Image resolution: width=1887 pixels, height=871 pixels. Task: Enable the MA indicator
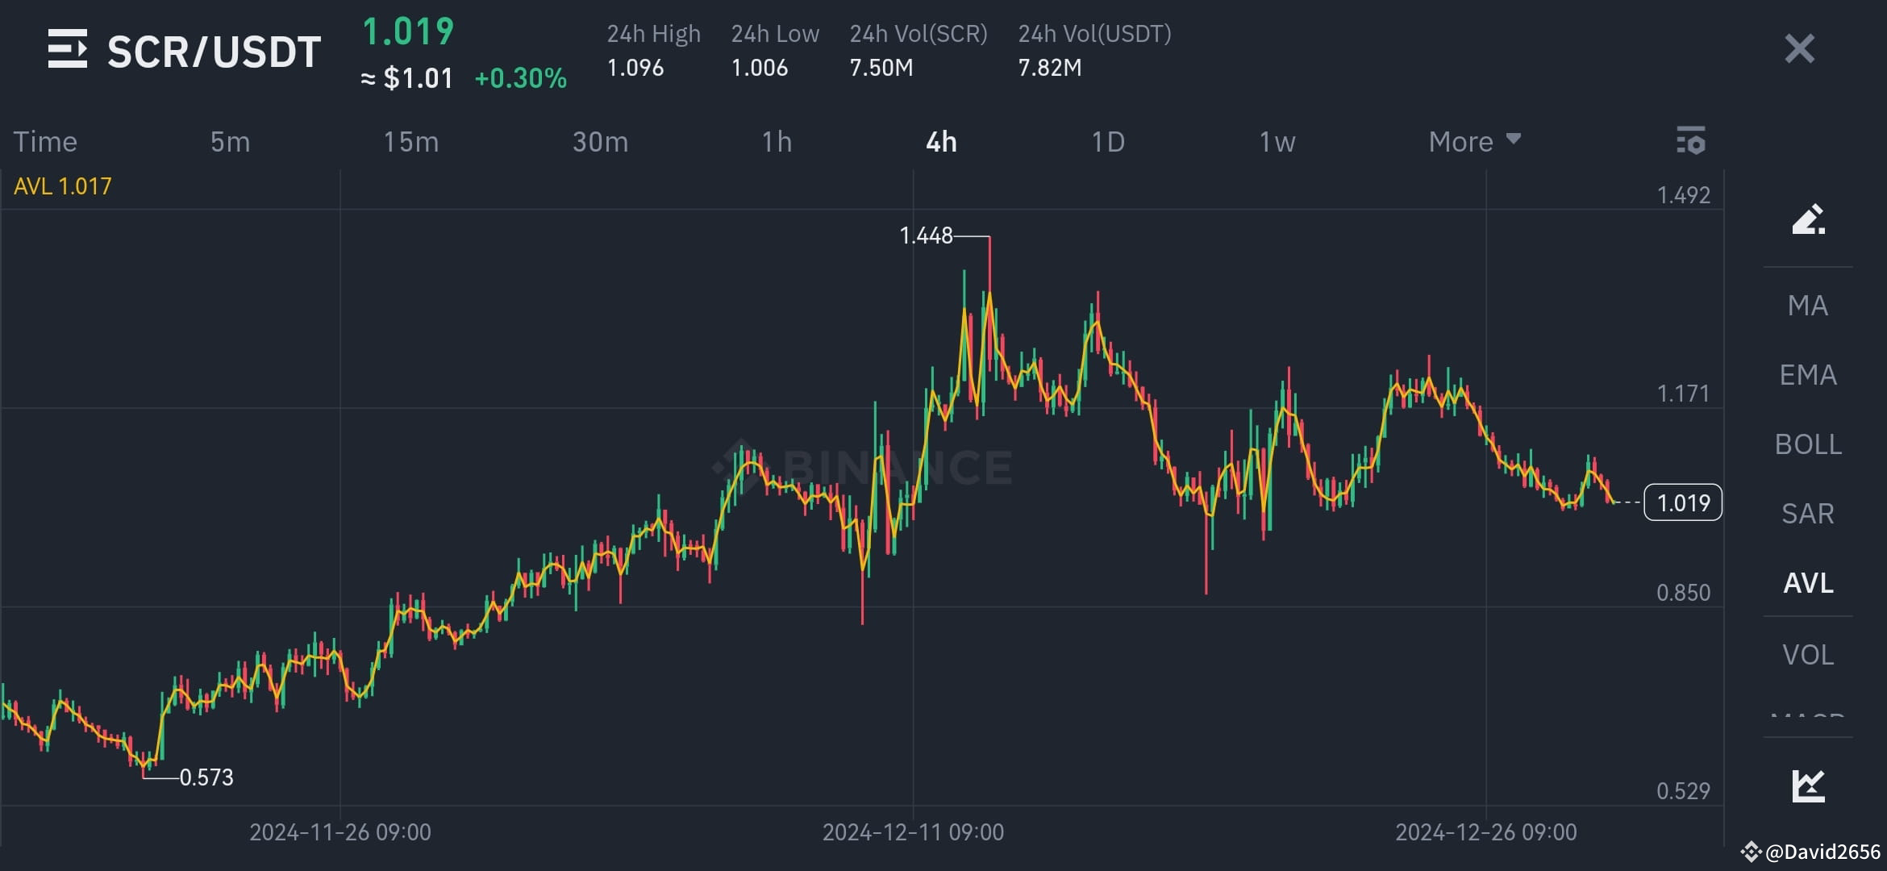[1807, 305]
